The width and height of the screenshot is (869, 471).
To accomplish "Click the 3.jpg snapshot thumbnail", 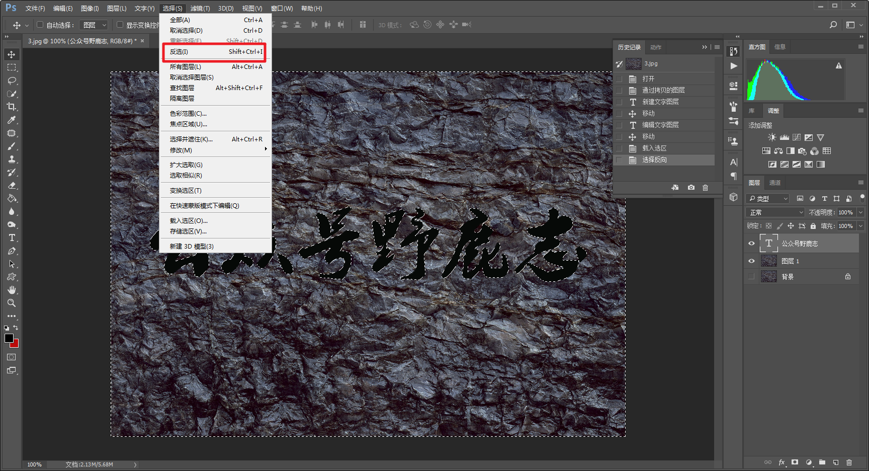I will (x=634, y=63).
